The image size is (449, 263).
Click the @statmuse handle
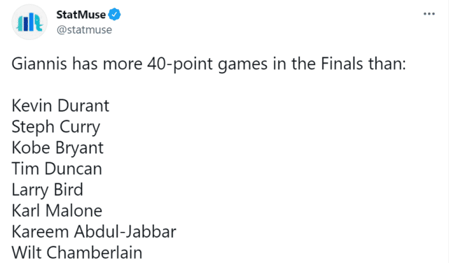pyautogui.click(x=84, y=30)
